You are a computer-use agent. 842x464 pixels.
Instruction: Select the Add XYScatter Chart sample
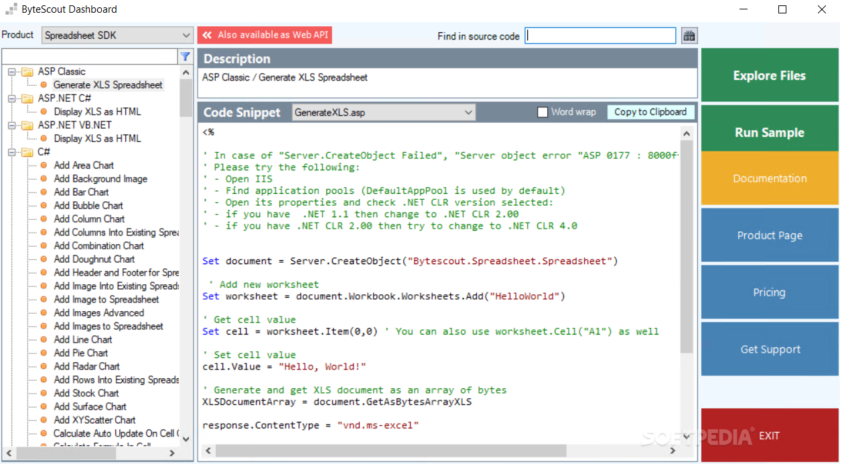pyautogui.click(x=94, y=420)
